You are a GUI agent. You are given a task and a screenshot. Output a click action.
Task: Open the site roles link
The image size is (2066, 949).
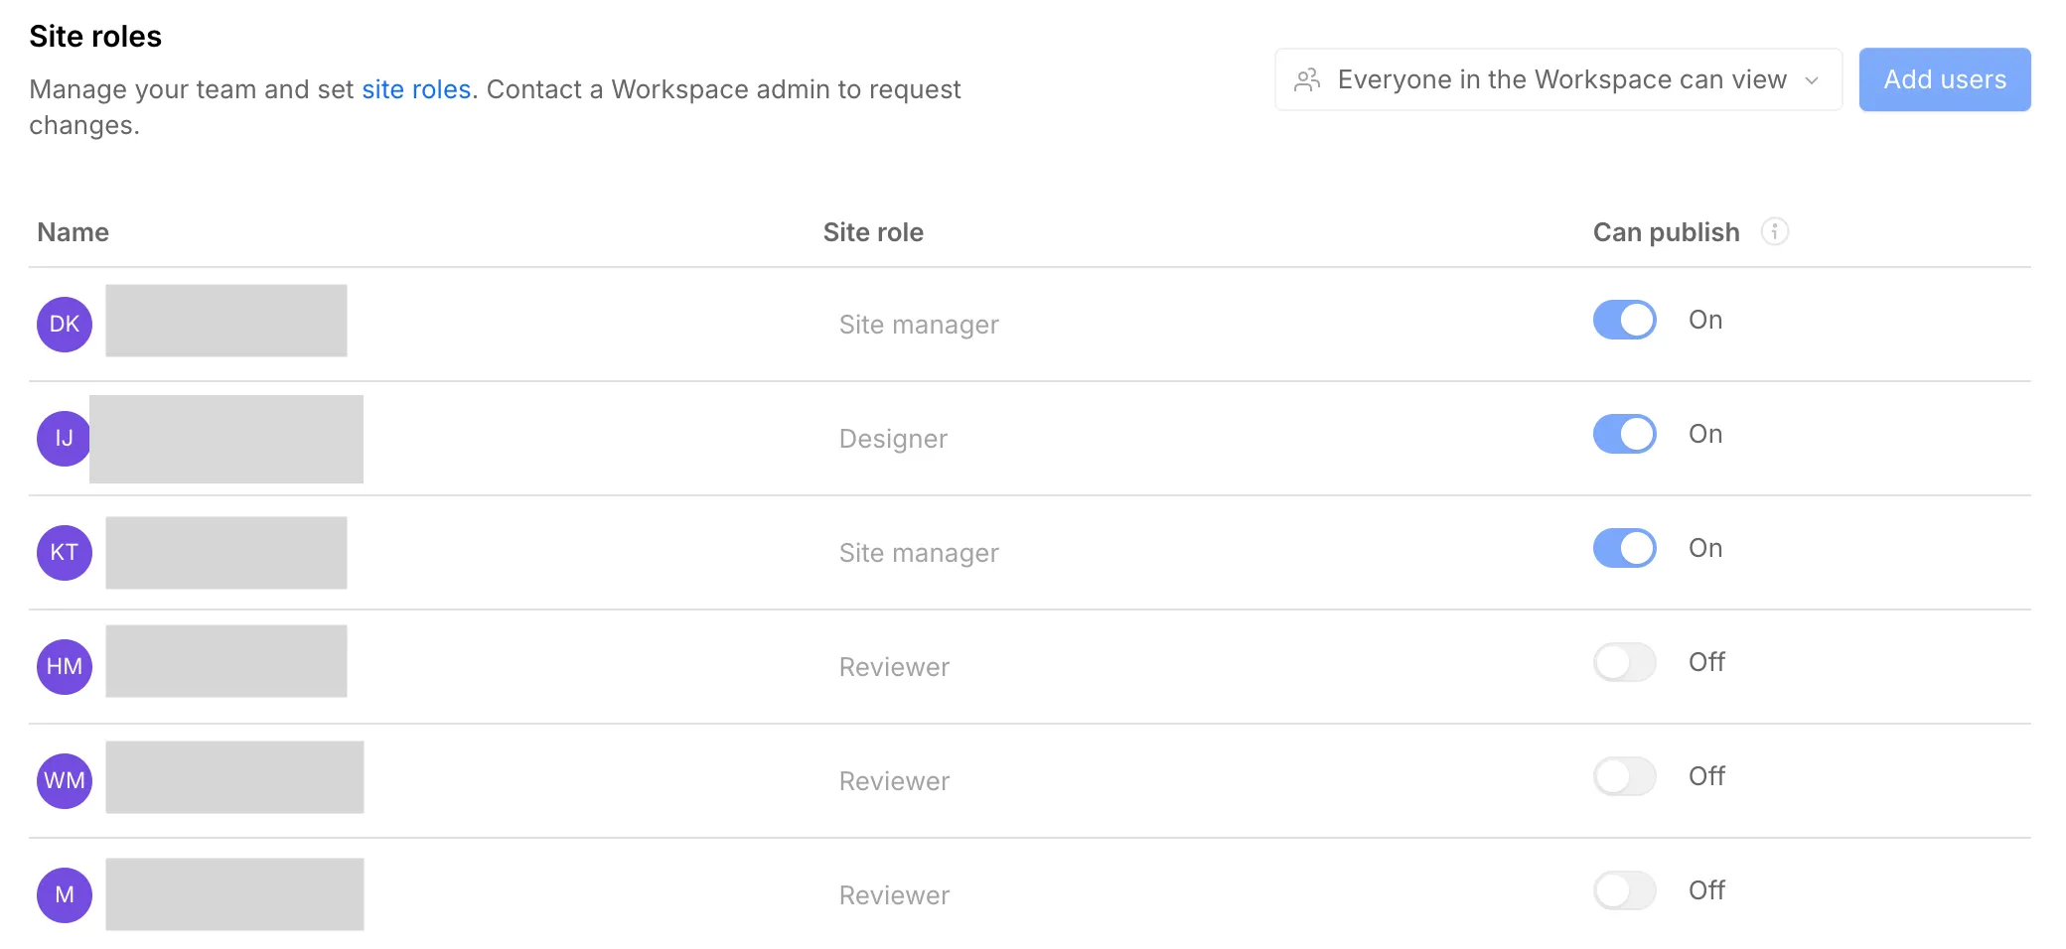tap(416, 89)
